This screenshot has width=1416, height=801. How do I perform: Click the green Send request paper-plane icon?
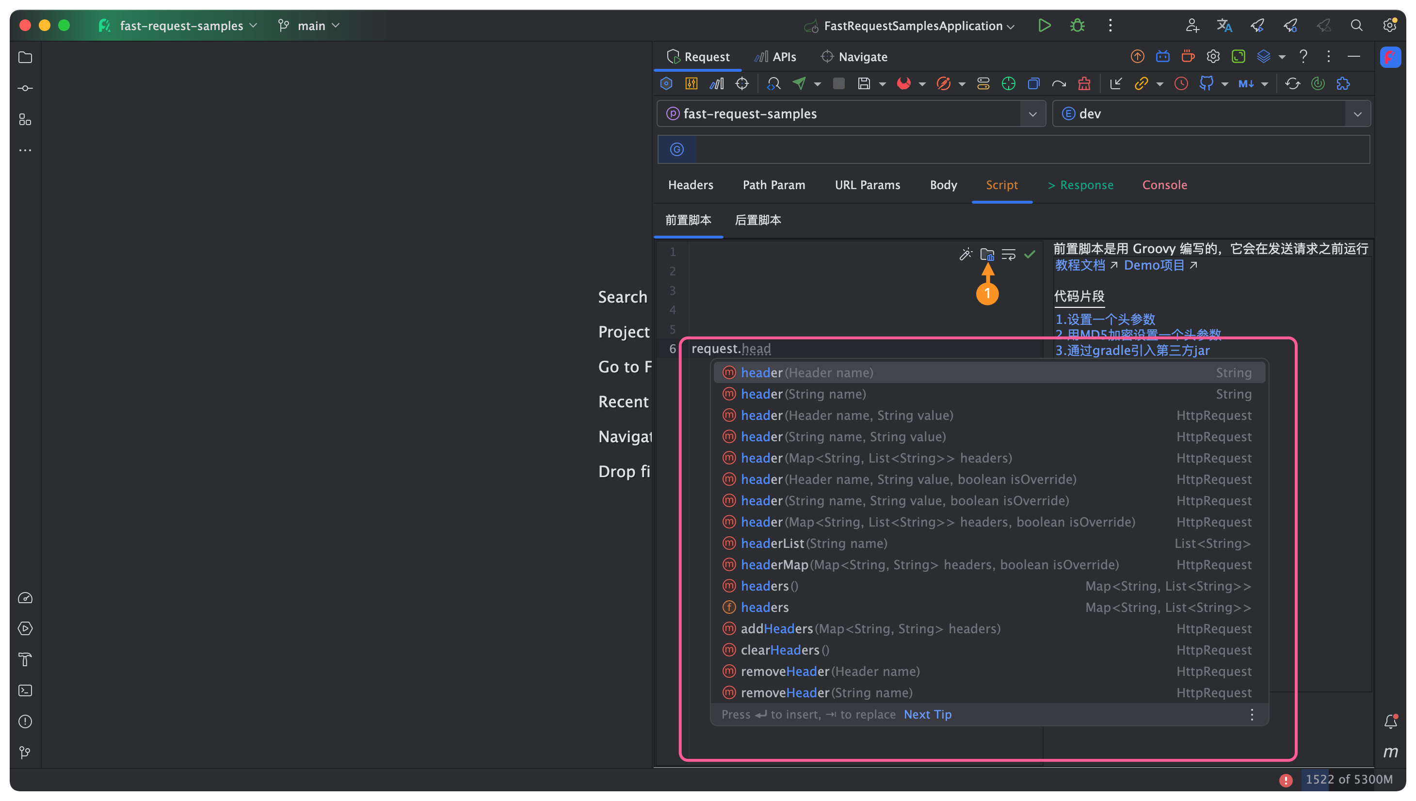(x=799, y=83)
